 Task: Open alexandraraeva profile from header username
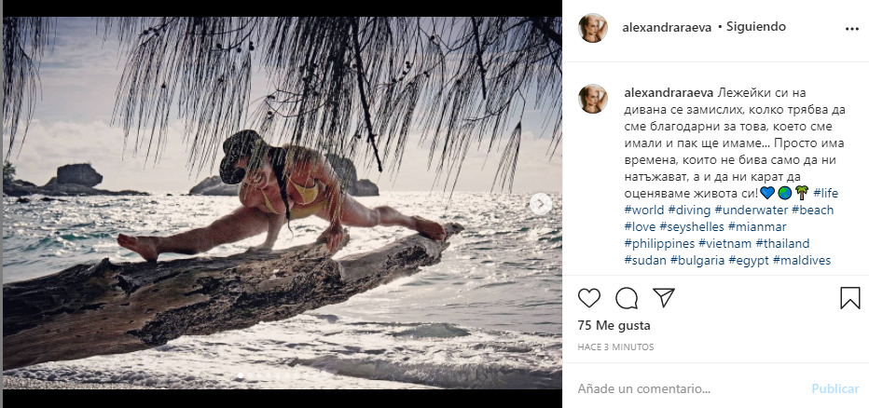click(x=666, y=27)
